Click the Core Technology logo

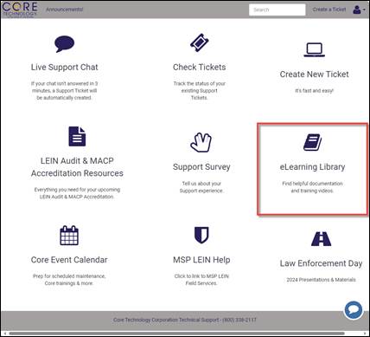pos(20,10)
